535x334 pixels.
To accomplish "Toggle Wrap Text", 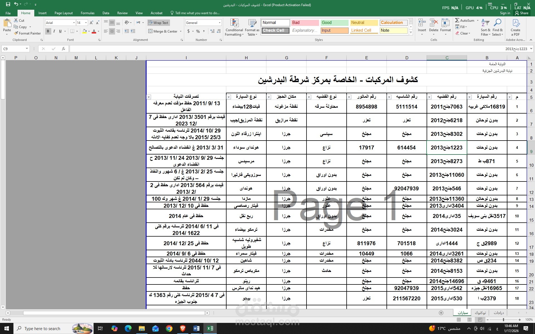I will 158,23.
